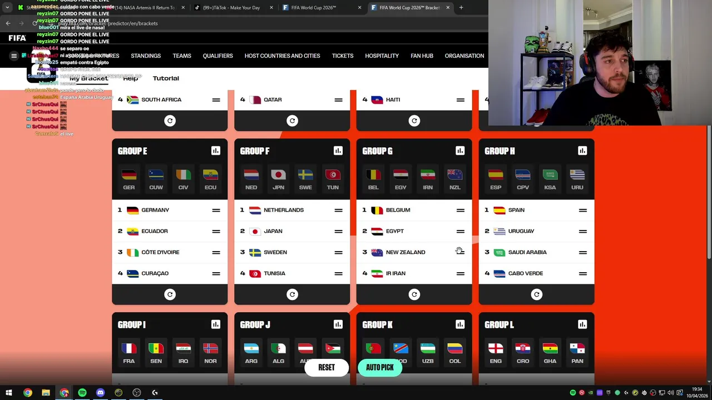Select the NOR flag in Group I
712x400 pixels.
210,353
